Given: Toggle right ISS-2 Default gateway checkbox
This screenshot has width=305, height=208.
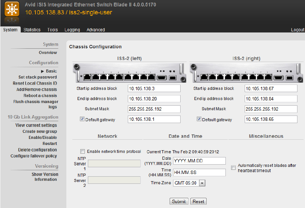Looking at the screenshot, I should tap(199, 119).
